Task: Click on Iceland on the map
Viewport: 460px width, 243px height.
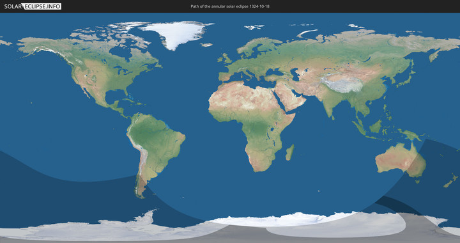Action: (206, 45)
